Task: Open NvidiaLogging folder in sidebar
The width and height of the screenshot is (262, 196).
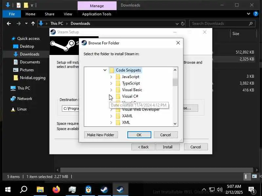Action: click(32, 78)
